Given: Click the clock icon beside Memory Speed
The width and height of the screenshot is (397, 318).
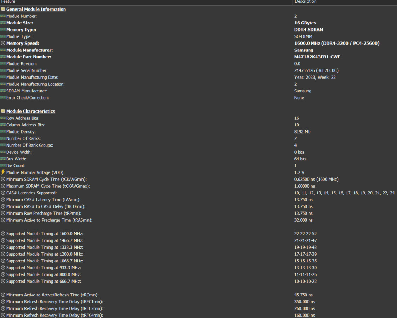Looking at the screenshot, I should click(x=3, y=43).
